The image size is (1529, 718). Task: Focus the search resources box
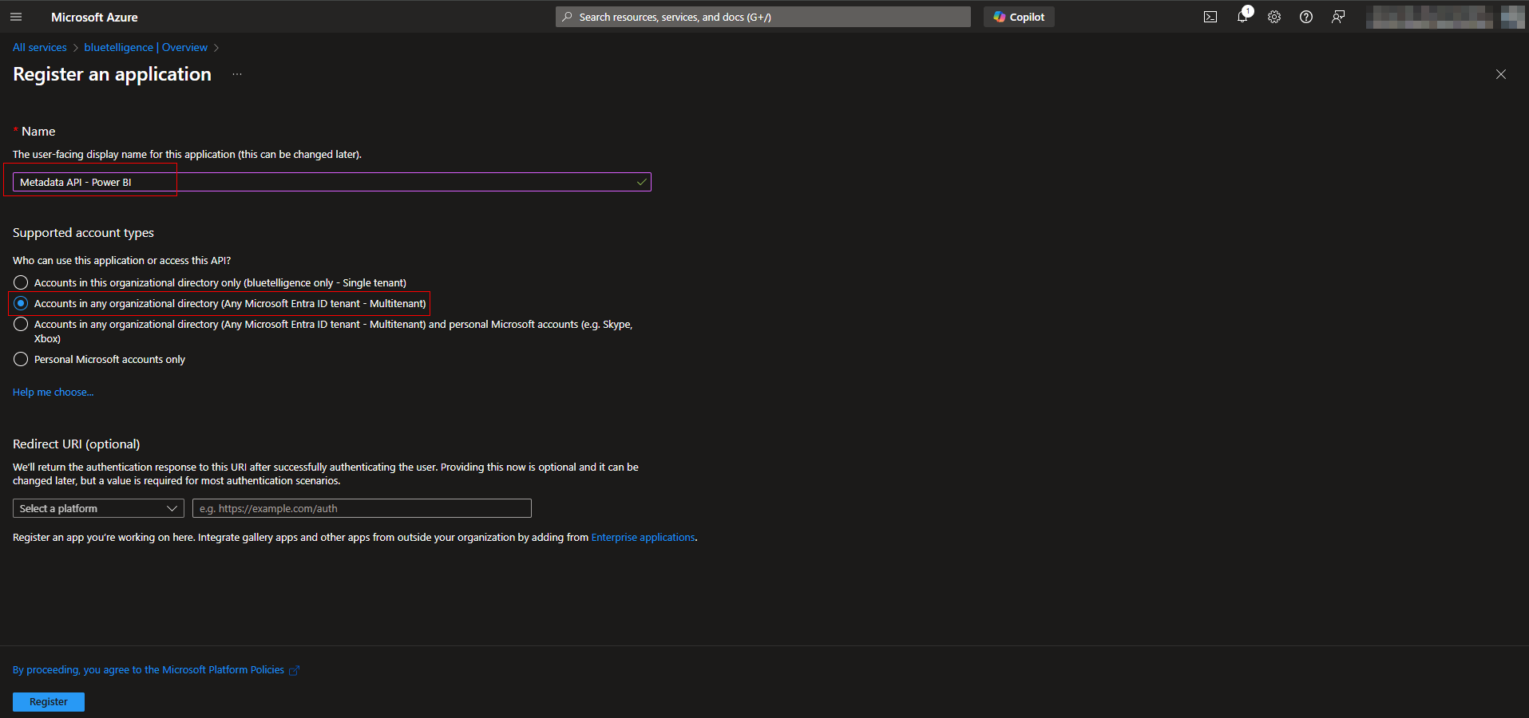point(763,17)
